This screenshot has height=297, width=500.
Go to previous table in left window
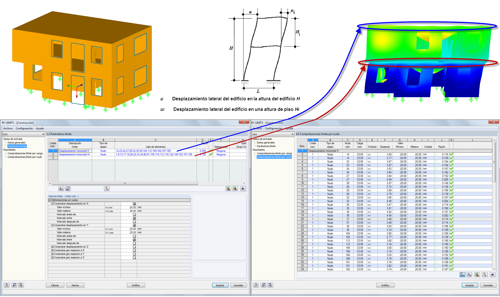pyautogui.click(x=14, y=285)
